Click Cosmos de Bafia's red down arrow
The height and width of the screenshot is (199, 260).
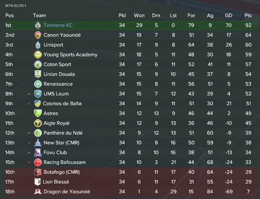(x=29, y=104)
